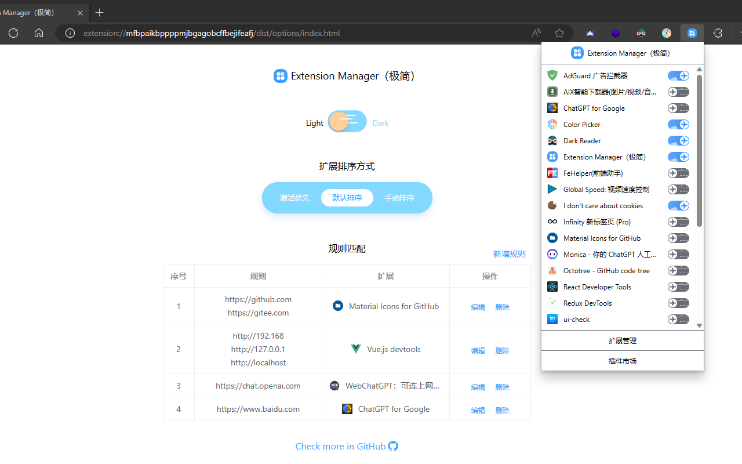This screenshot has height=464, width=742.
Task: Click the React Developer Tools icon
Action: (552, 287)
